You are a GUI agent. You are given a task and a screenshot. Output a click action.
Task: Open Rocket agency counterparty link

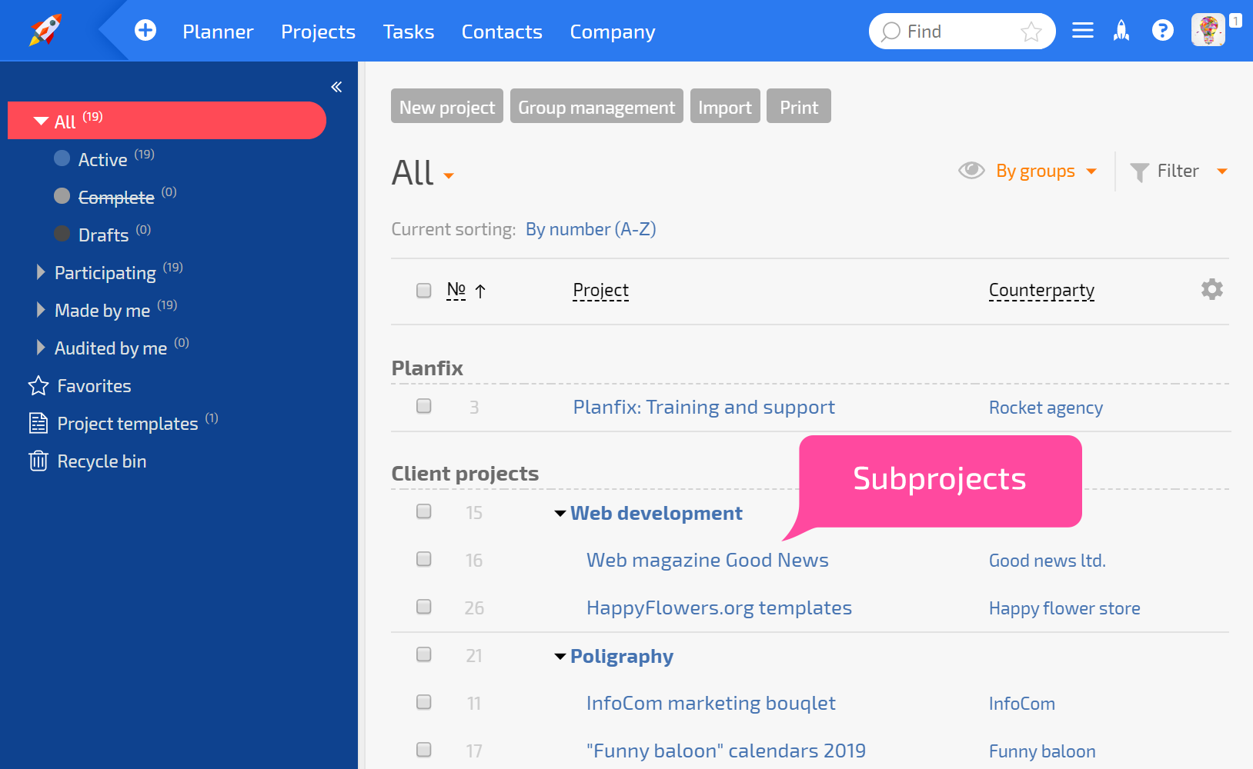tap(1045, 408)
